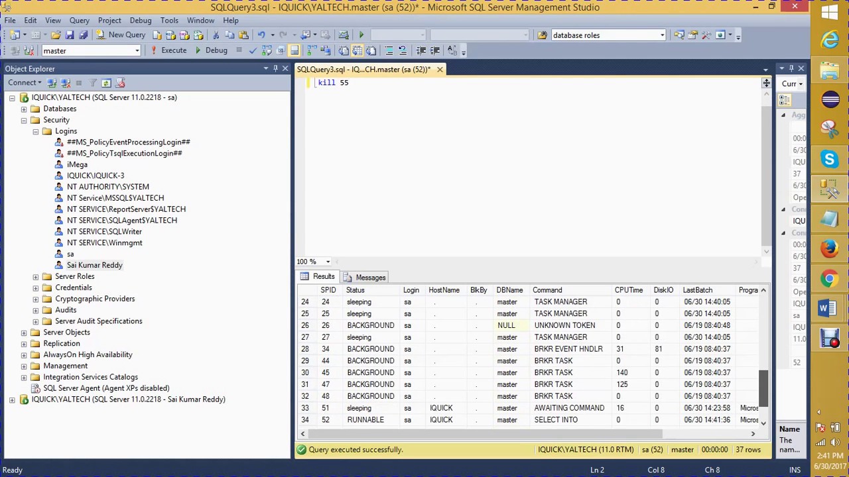Parse the query with the blue checkmark icon
The image size is (849, 477).
[253, 50]
